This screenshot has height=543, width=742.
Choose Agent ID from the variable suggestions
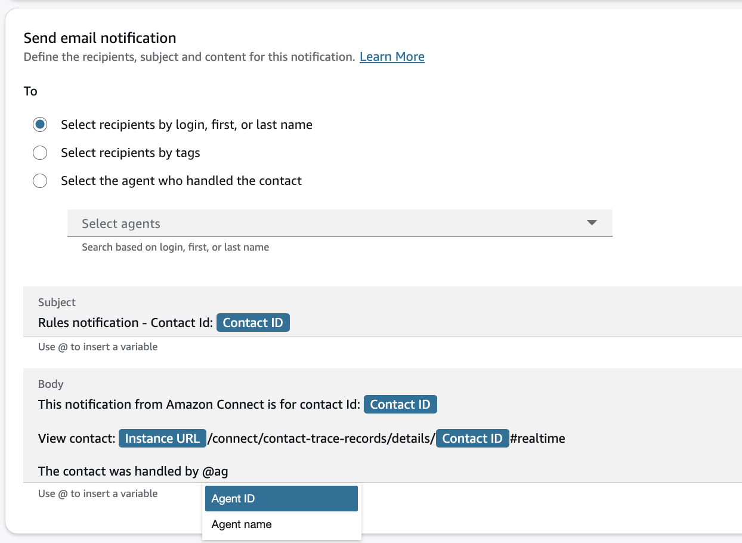(281, 499)
